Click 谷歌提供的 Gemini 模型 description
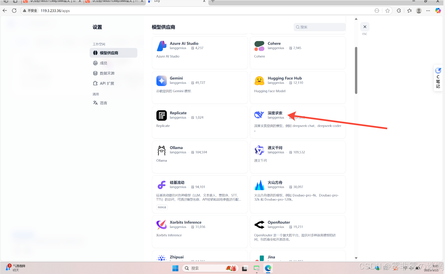Image resolution: width=445 pixels, height=274 pixels. [174, 91]
